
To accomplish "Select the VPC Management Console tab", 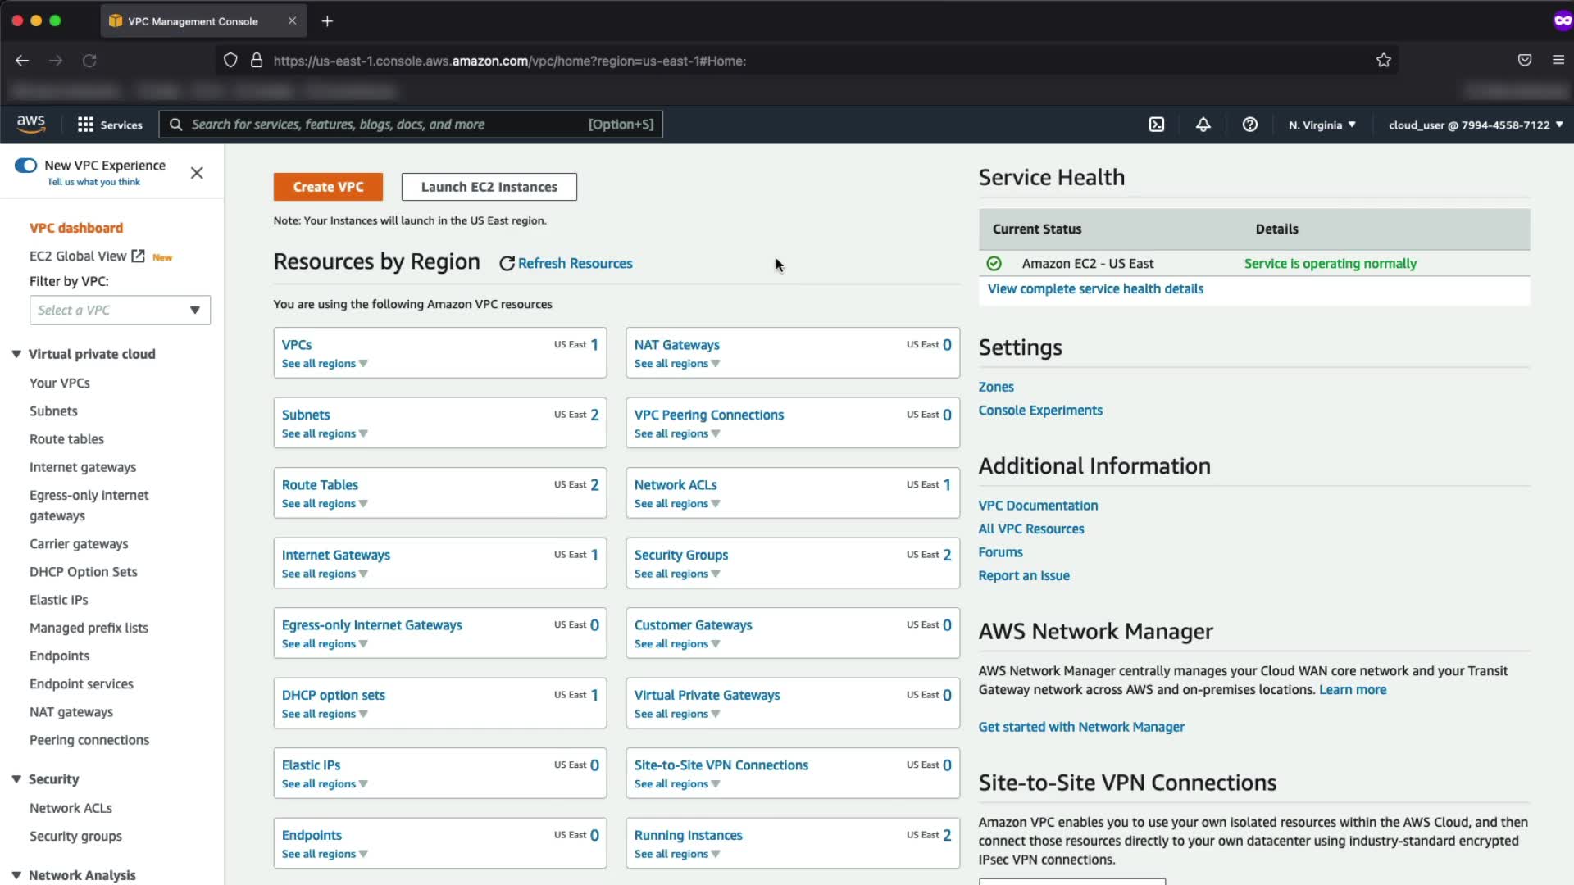I will tap(193, 21).
